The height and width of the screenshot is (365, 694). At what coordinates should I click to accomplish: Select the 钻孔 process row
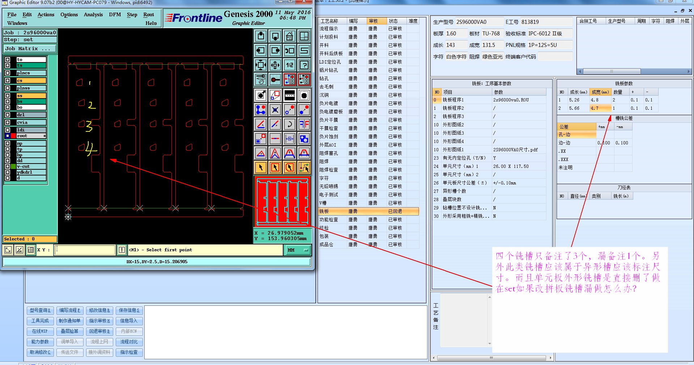tap(368, 78)
